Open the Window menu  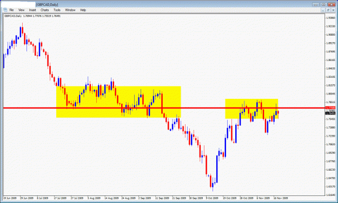(x=70, y=10)
